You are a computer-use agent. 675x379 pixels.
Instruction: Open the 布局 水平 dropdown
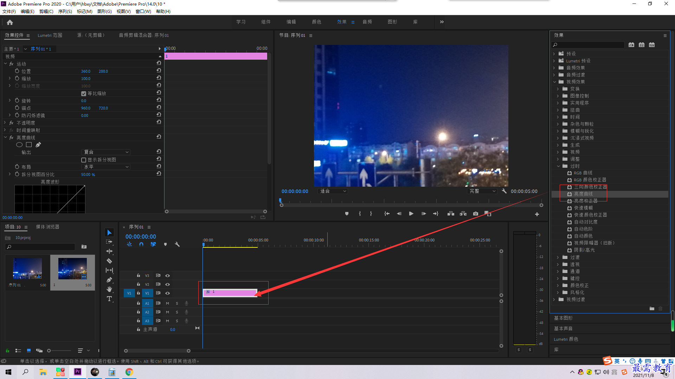(x=106, y=167)
